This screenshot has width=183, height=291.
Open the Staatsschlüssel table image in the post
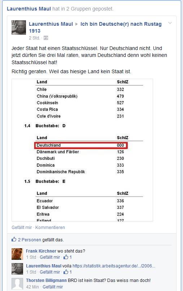coord(82,150)
